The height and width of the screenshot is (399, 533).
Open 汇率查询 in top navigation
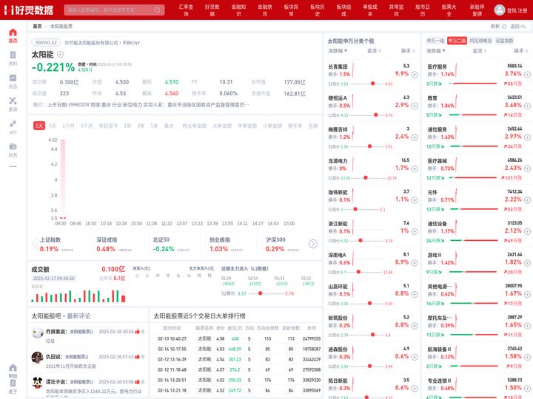[186, 10]
